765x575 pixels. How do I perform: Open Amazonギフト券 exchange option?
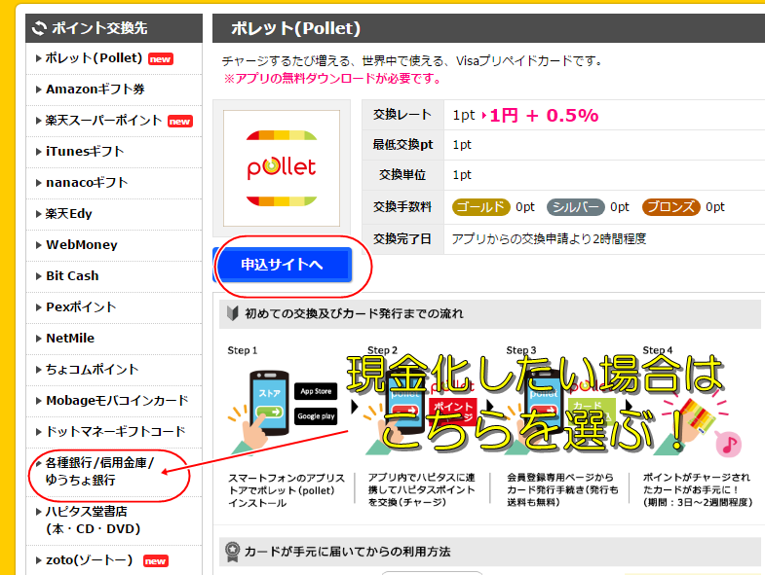point(96,90)
